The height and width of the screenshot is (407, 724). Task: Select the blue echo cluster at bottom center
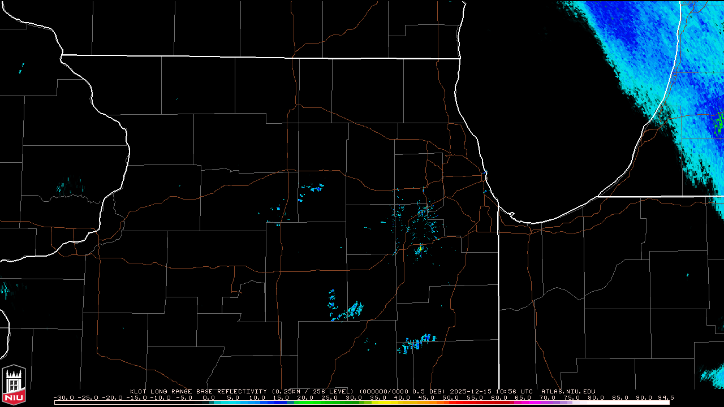(416, 342)
